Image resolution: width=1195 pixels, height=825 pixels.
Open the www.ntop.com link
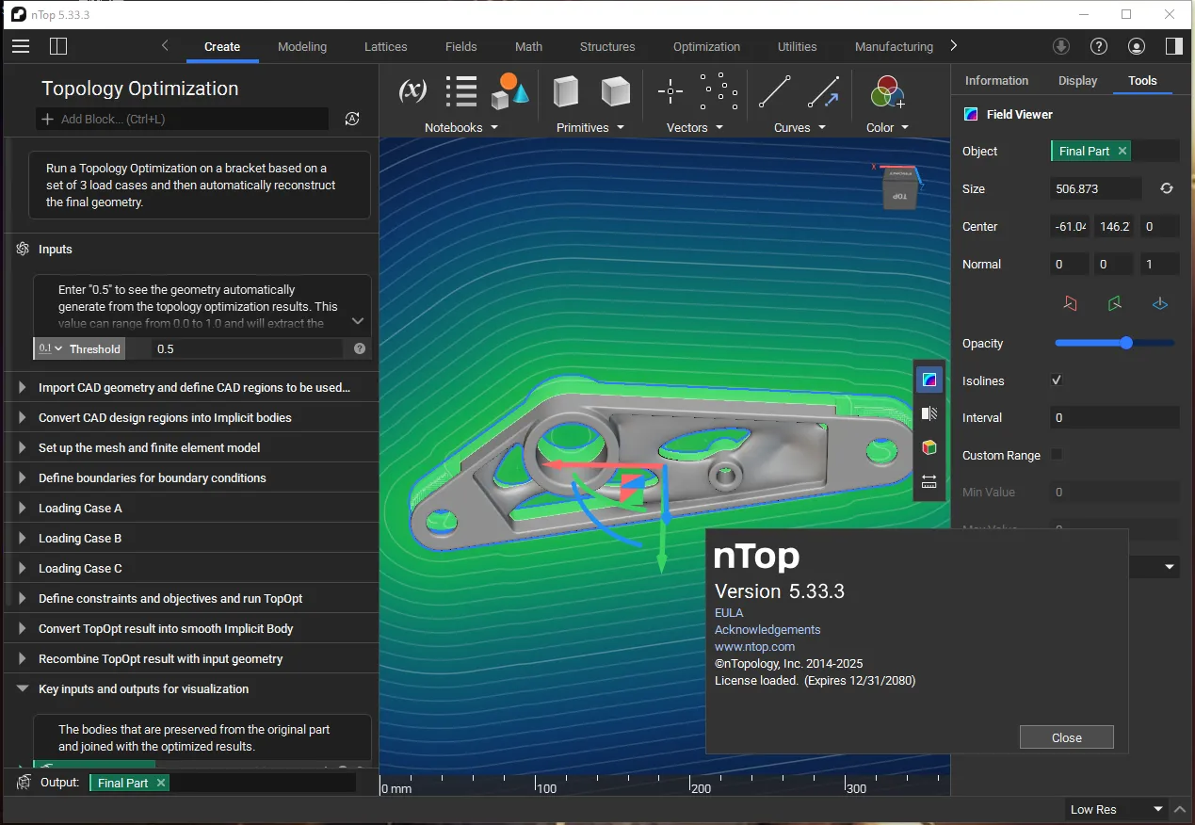[754, 646]
